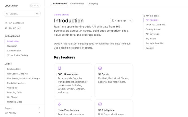The image size is (188, 117).
Task: Click the Introduction page title
Action: (69, 20)
